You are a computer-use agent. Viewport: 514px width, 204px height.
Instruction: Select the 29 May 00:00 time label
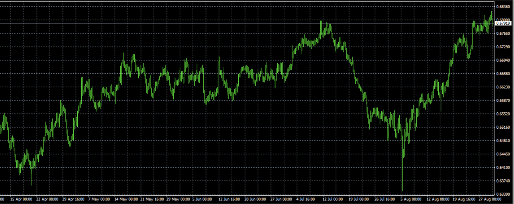pos(179,199)
